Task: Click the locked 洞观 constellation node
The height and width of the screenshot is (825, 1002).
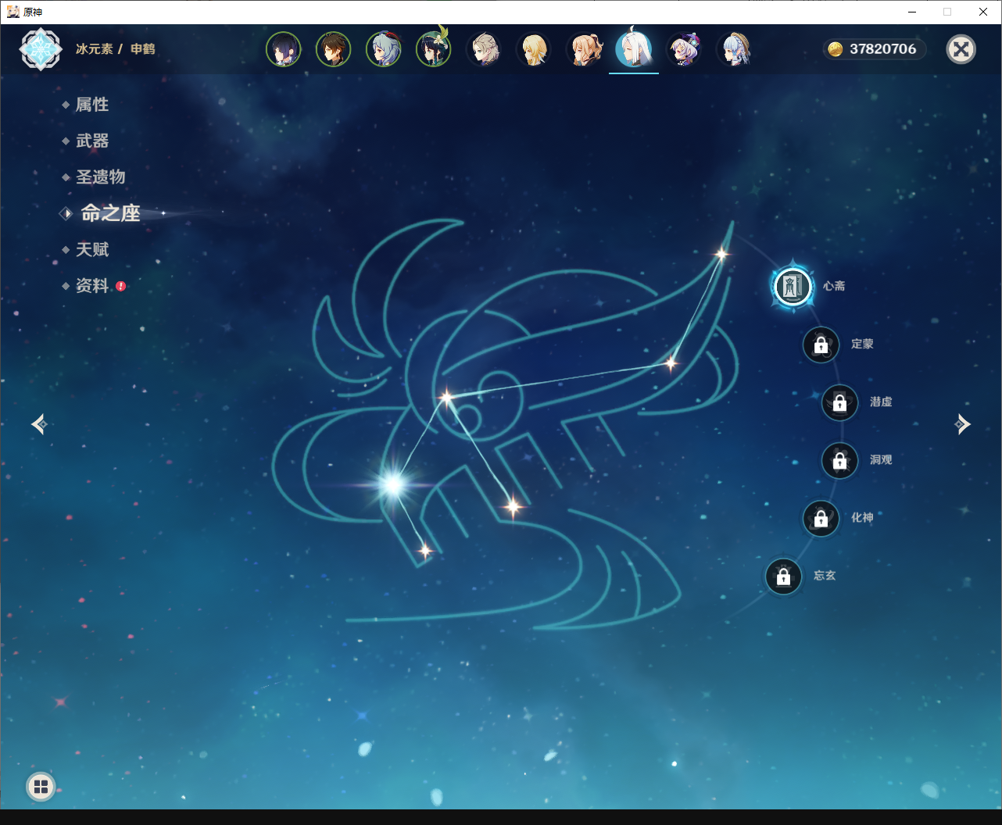Action: [839, 460]
